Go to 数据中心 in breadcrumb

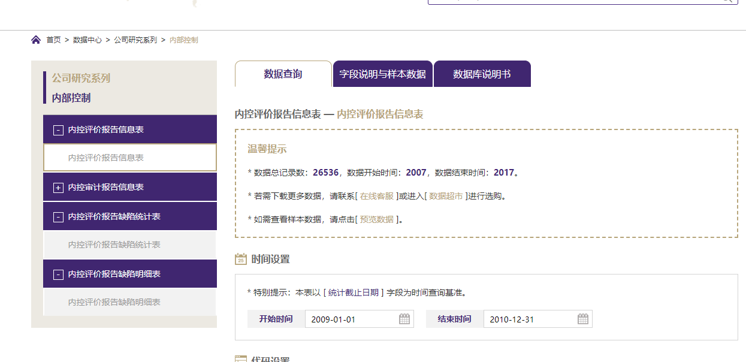[x=87, y=40]
